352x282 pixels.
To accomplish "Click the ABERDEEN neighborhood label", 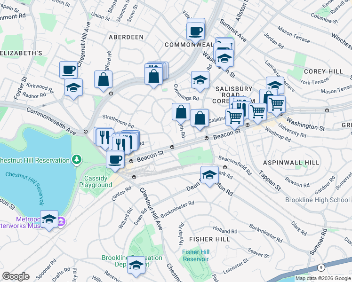I will (x=126, y=37).
